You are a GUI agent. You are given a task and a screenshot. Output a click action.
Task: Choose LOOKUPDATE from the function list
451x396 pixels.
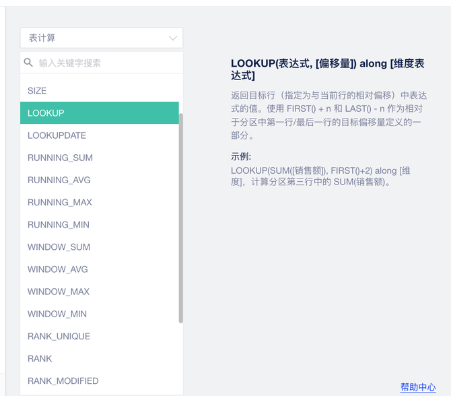pyautogui.click(x=57, y=135)
